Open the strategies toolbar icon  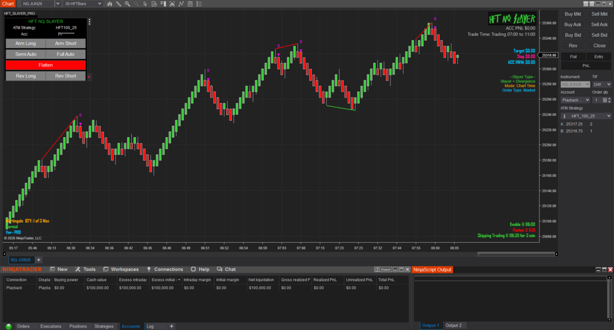click(190, 4)
